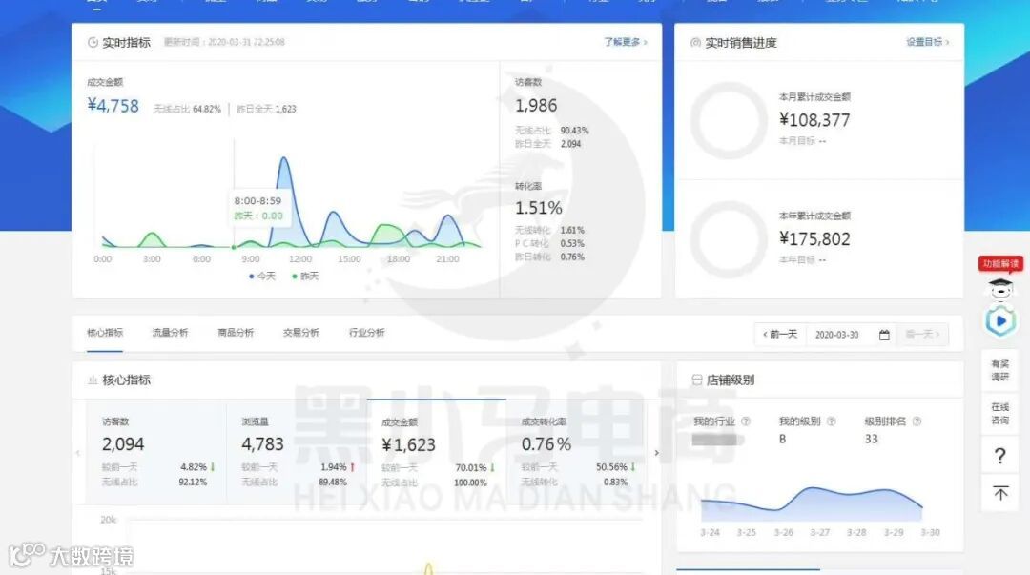
Task: Click the ¥108,377 monthly total
Action: [x=814, y=119]
